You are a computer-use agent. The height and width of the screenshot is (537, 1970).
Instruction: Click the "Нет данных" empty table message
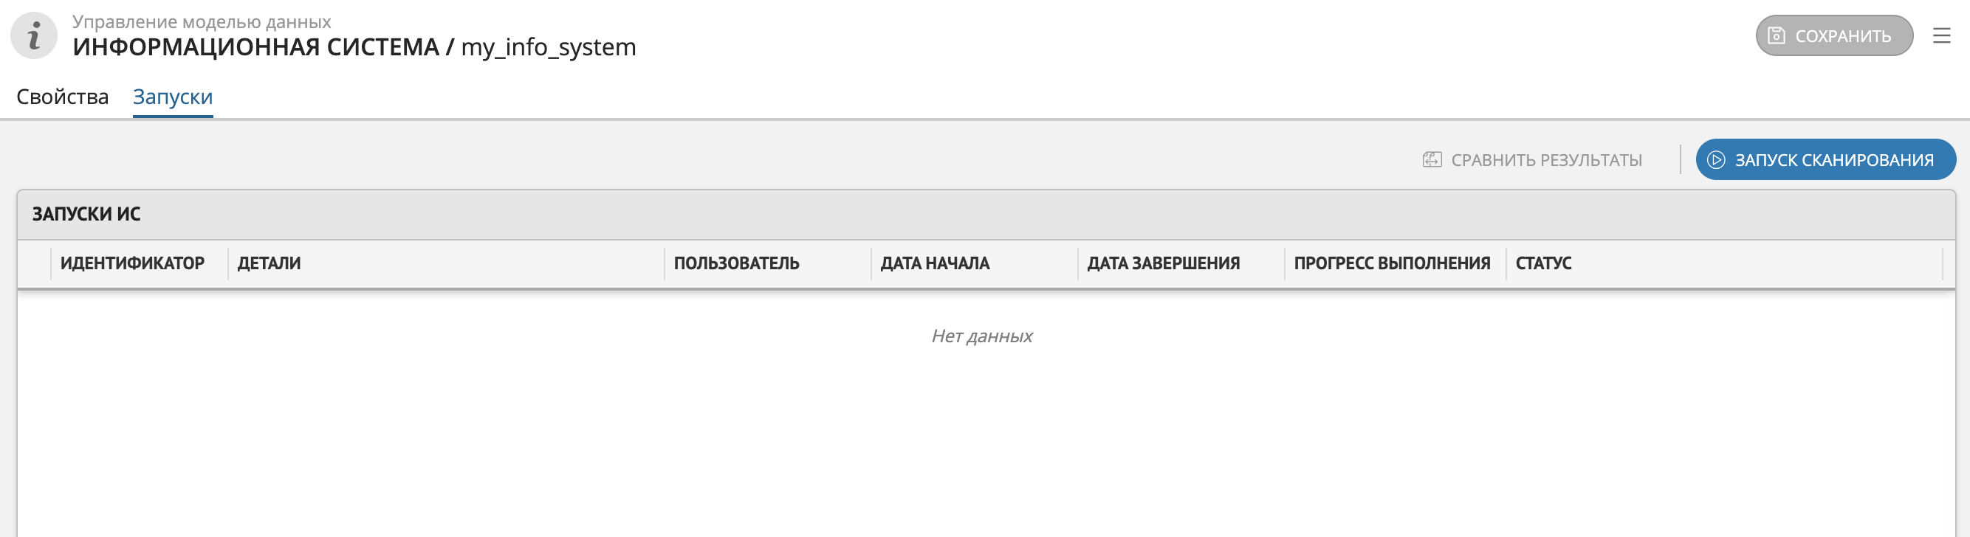pos(982,336)
